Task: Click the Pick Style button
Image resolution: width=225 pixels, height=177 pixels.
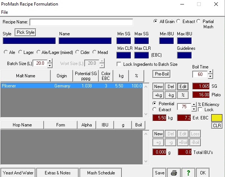Action: tap(25, 32)
